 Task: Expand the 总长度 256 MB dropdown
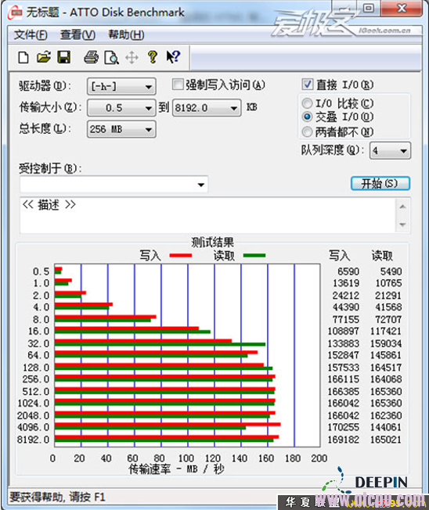(x=121, y=129)
